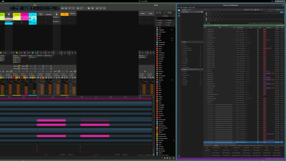Select the pink track header in Bitwig
This screenshot has height=161, width=286.
click(x=25, y=14)
